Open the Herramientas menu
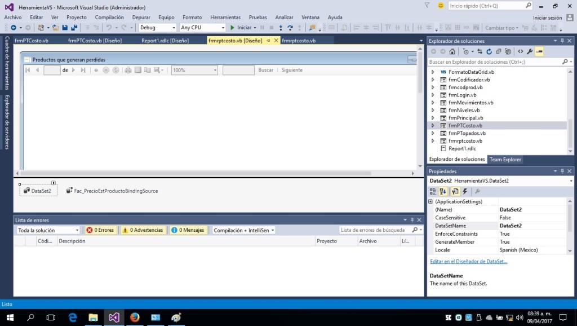 pos(225,17)
